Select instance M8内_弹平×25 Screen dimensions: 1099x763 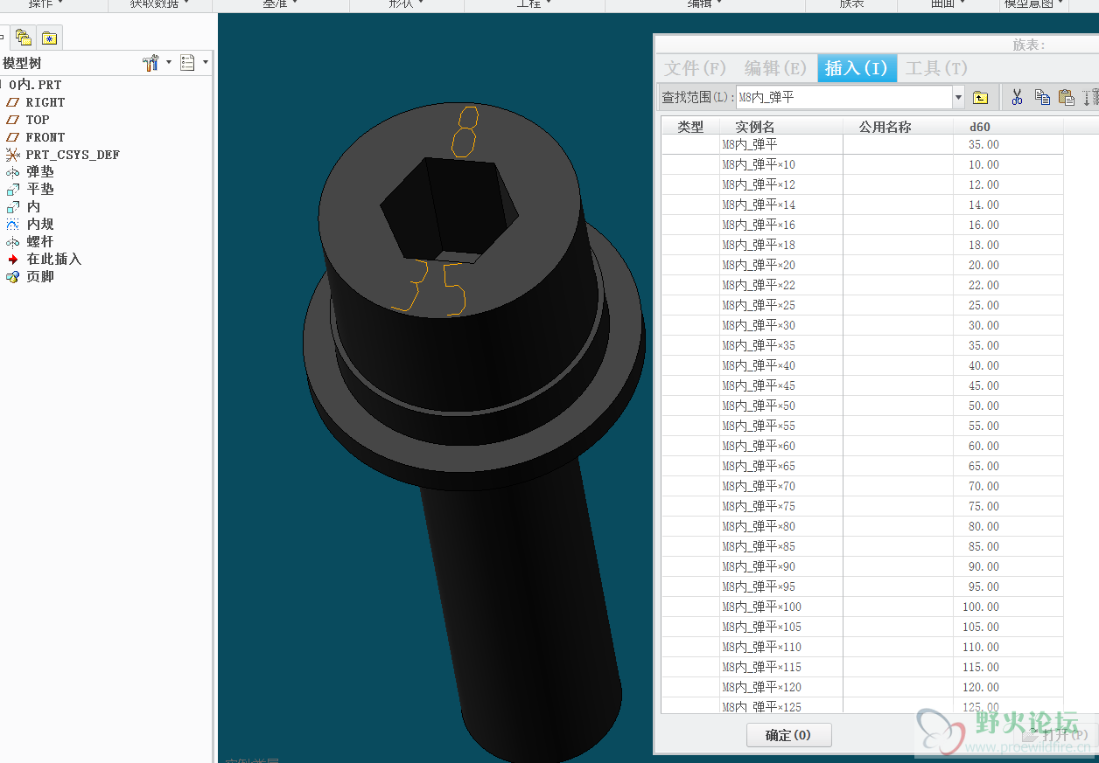click(759, 305)
